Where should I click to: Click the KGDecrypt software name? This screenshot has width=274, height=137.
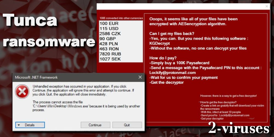click(159, 43)
